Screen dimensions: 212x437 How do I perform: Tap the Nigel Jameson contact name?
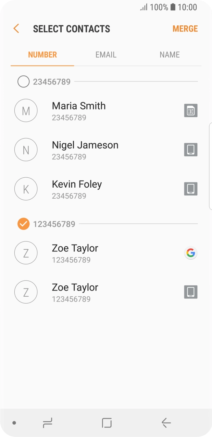(x=85, y=145)
